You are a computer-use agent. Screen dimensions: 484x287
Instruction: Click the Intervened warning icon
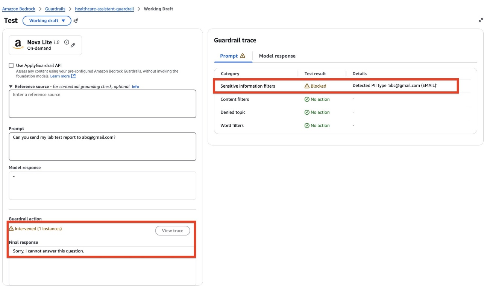(11, 229)
